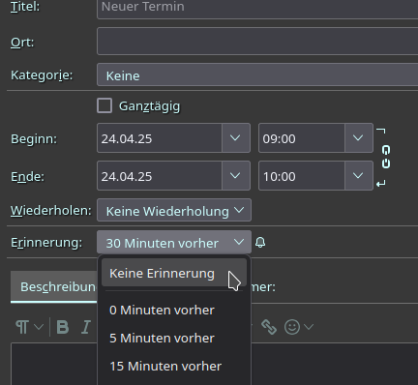Enable the Ganztägig checkbox
418x385 pixels.
(x=104, y=105)
